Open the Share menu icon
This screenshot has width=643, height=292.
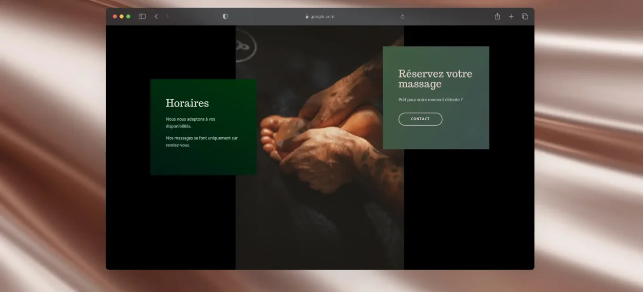[497, 17]
